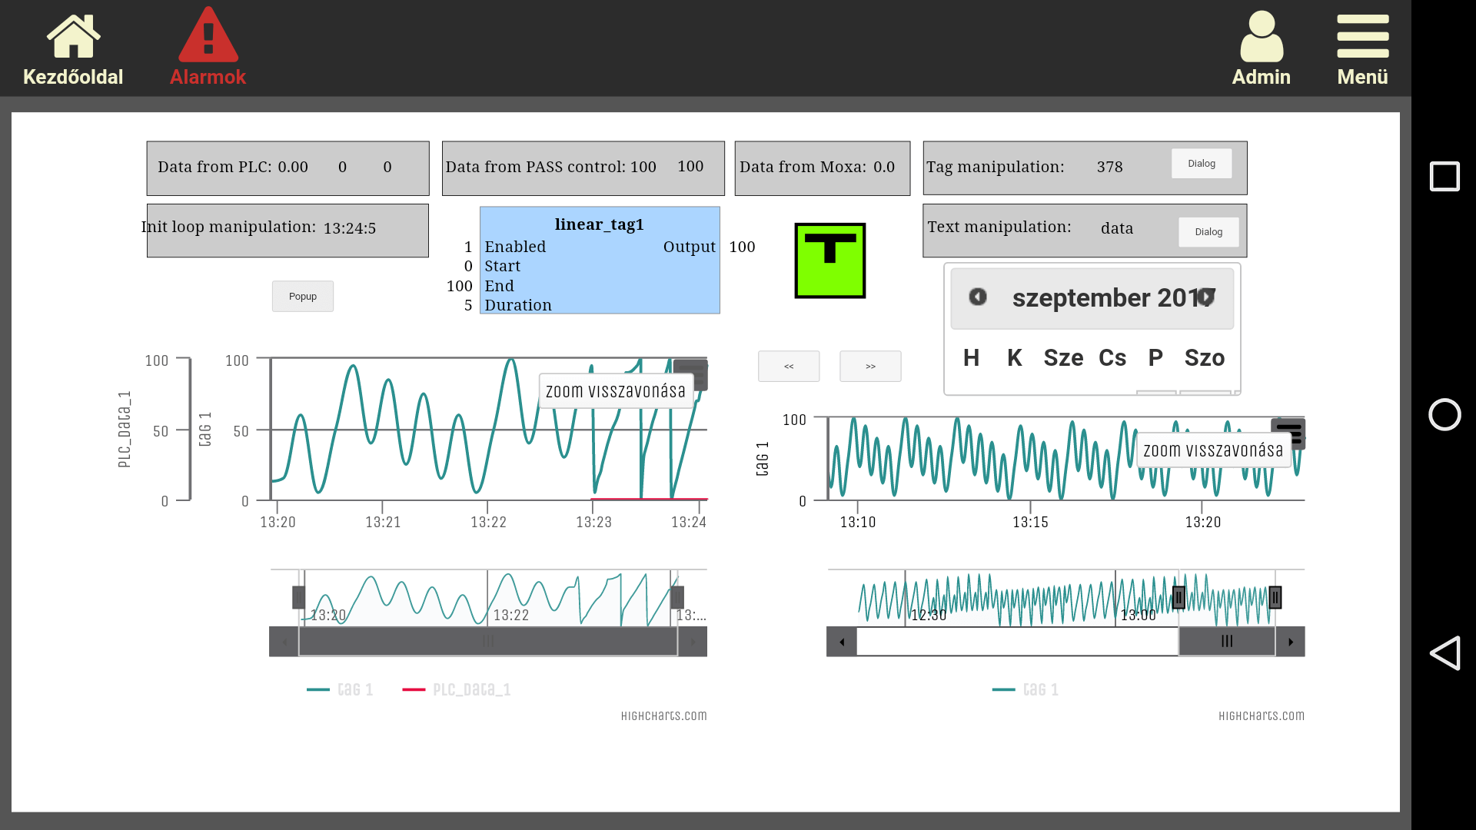Click right chart scrollbar left arrow
Viewport: 1476px width, 830px height.
(x=842, y=642)
